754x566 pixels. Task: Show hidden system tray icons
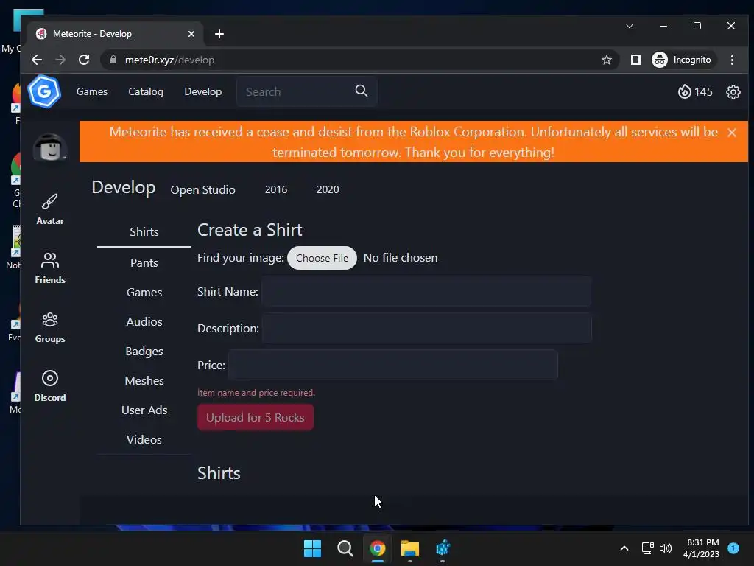(x=624, y=548)
